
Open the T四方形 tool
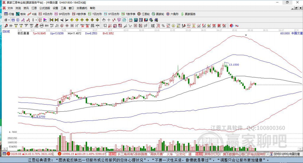(x=95, y=14)
